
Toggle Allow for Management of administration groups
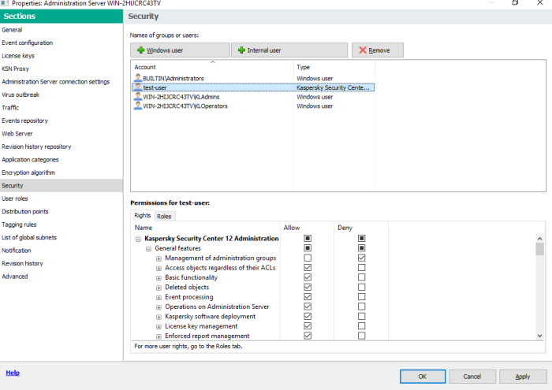[x=308, y=258]
